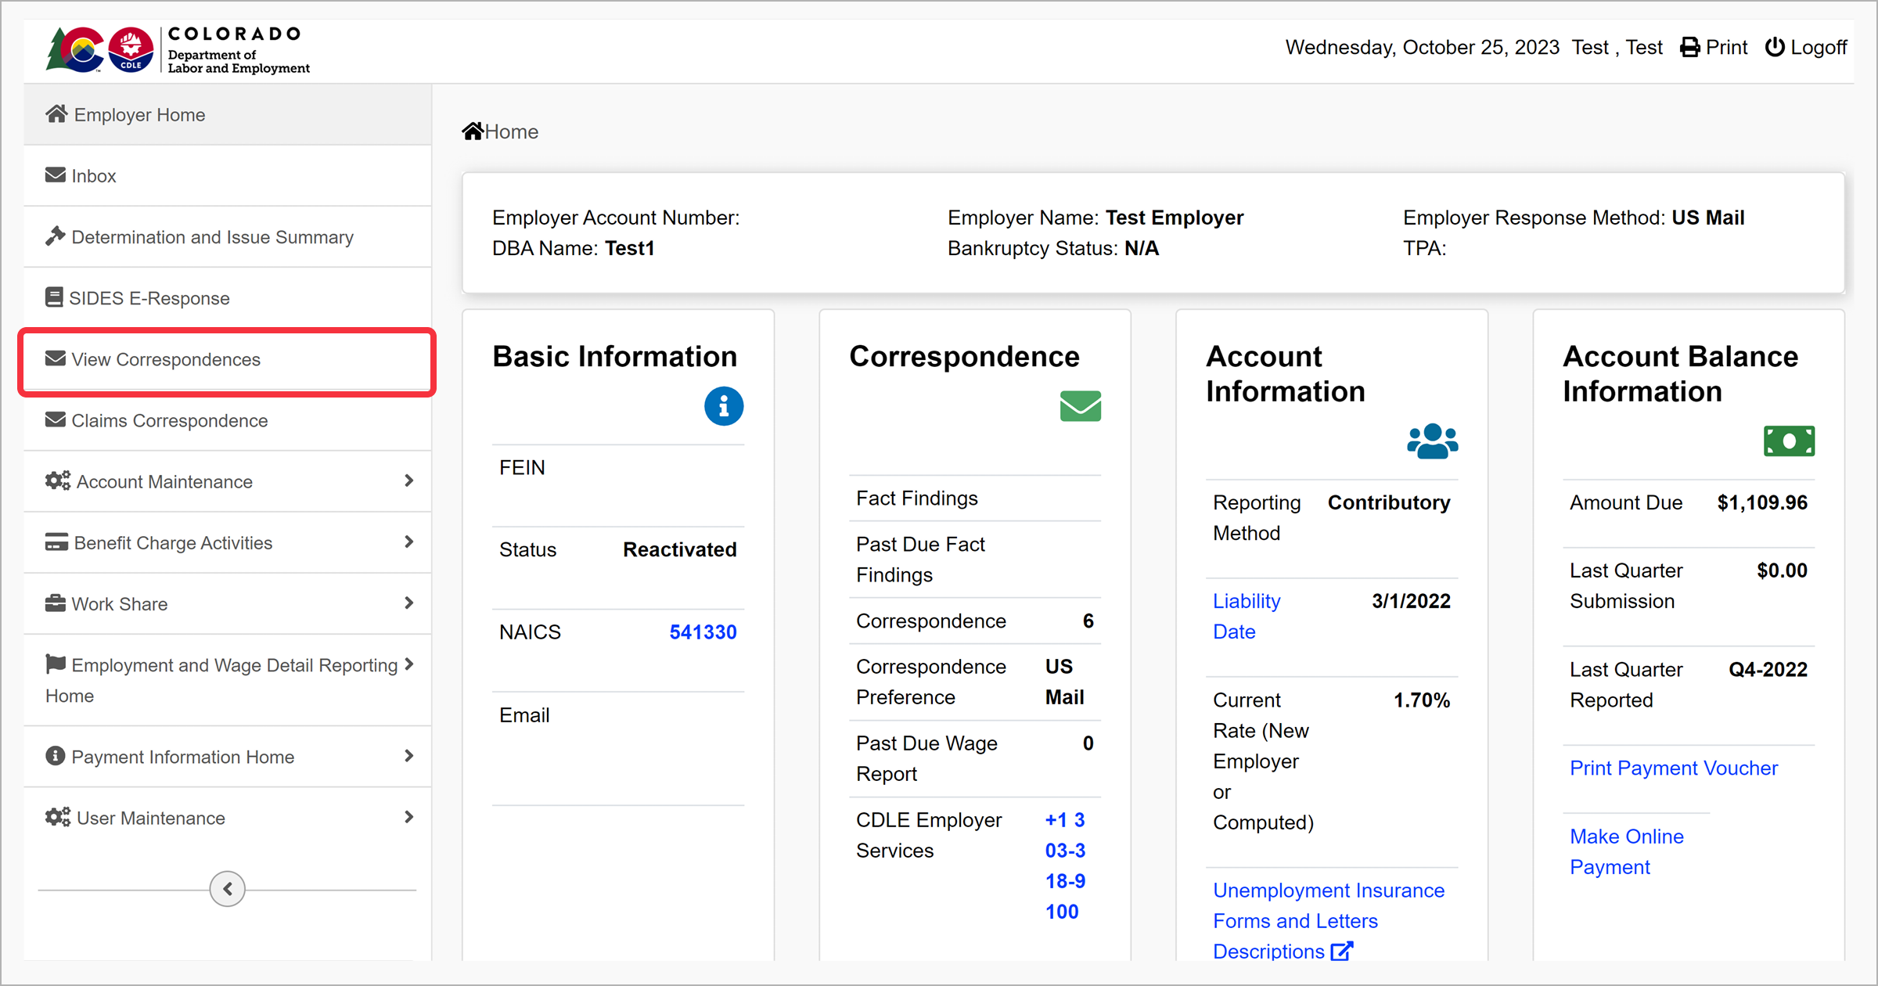Open the View Correspondences menu item
The image size is (1878, 986).
[x=165, y=360]
